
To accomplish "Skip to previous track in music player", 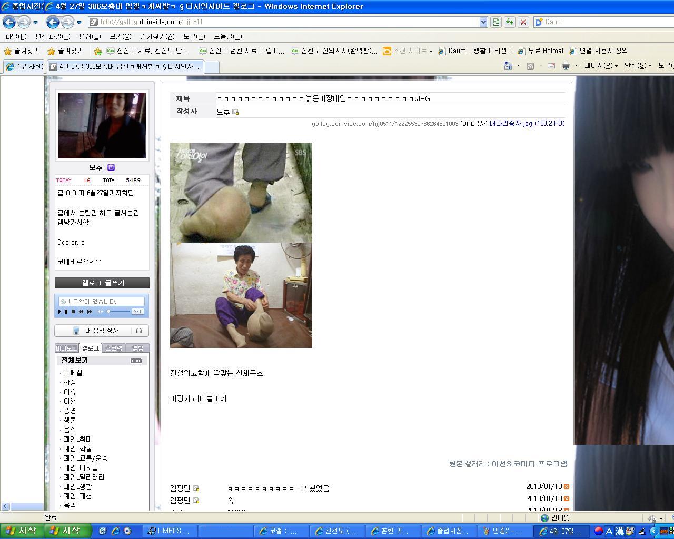I will (x=81, y=312).
